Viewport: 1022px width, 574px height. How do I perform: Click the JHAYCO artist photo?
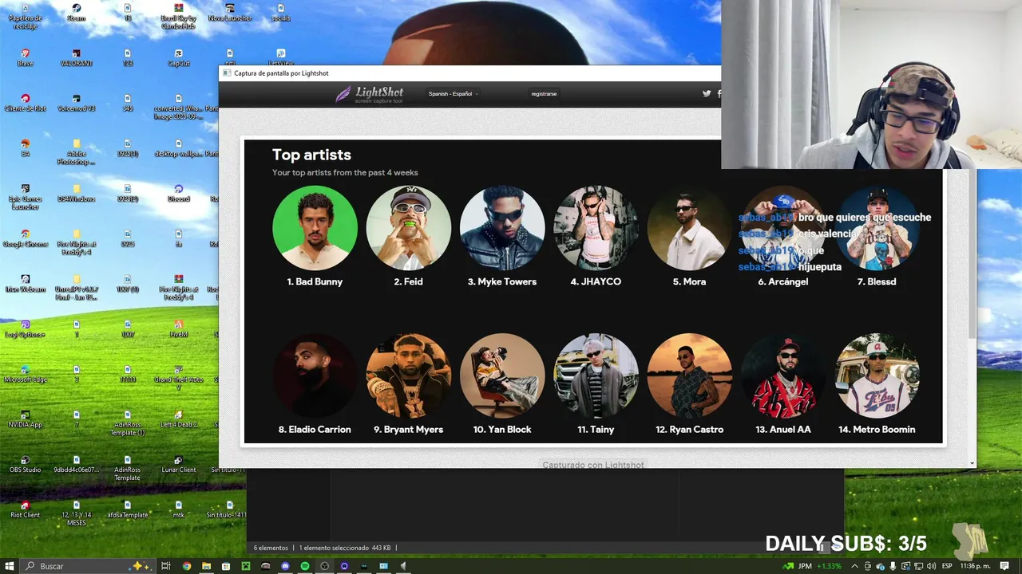pos(596,228)
